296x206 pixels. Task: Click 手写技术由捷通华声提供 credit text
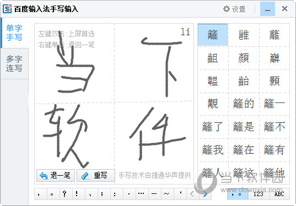pos(154,176)
